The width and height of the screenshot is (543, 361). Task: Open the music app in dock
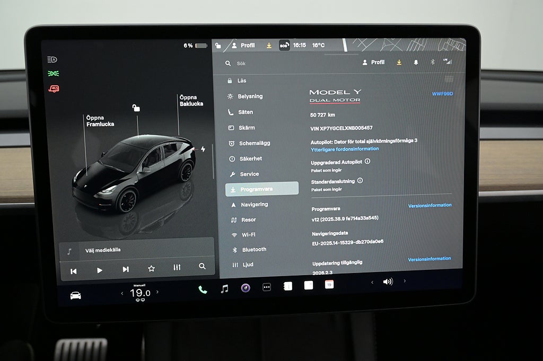coord(224,288)
